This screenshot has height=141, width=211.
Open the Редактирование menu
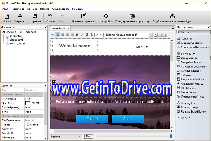point(21,9)
